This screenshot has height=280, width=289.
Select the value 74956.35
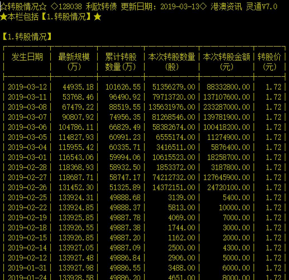(x=125, y=117)
